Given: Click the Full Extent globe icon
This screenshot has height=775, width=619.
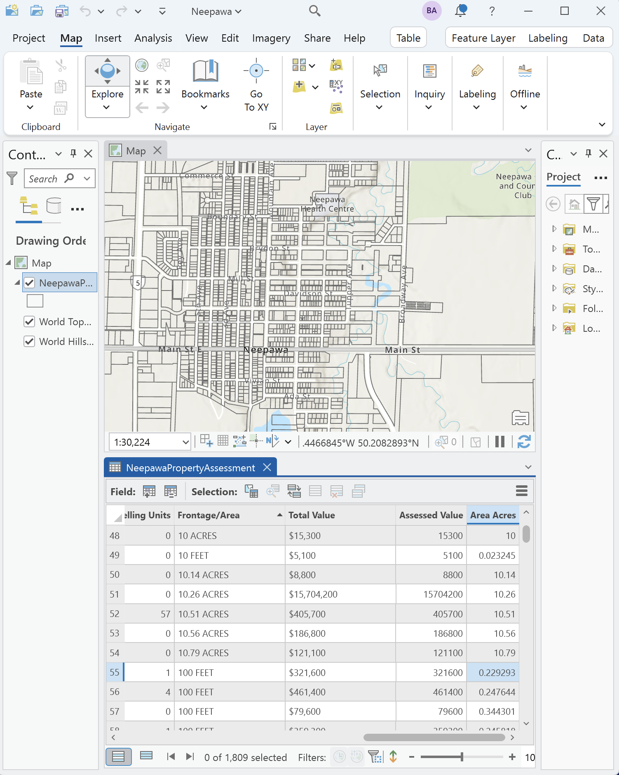Looking at the screenshot, I should click(142, 65).
